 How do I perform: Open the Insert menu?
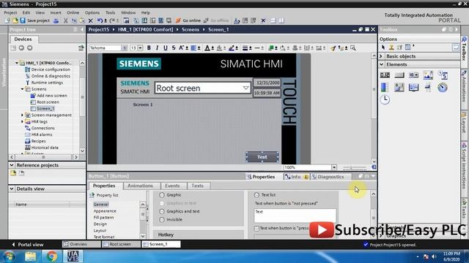[x=56, y=13]
